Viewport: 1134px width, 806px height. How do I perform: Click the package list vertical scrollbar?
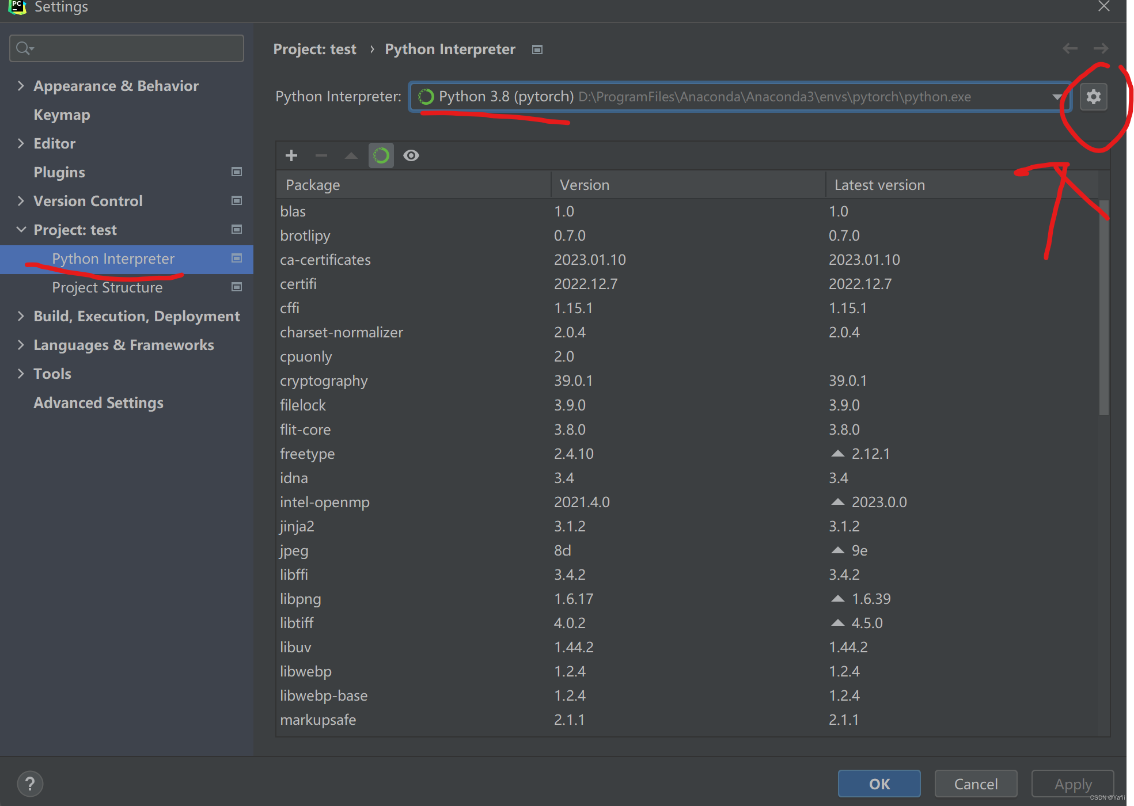(1103, 307)
